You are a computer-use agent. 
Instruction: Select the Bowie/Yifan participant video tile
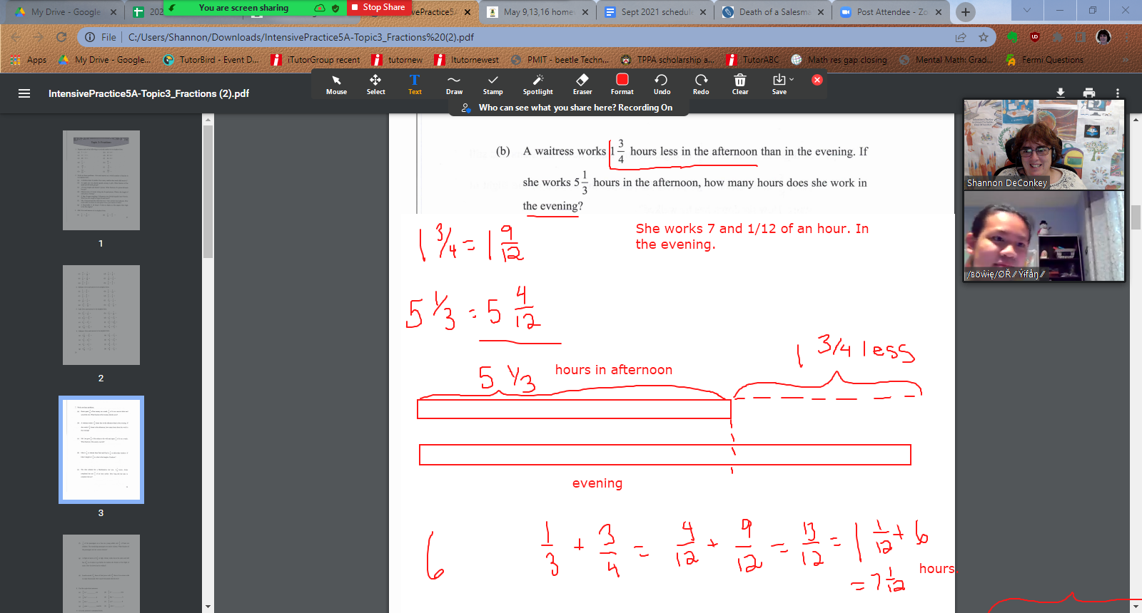pos(1044,236)
